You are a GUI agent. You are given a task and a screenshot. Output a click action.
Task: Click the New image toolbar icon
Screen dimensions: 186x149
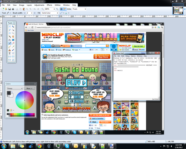tap(3, 9)
